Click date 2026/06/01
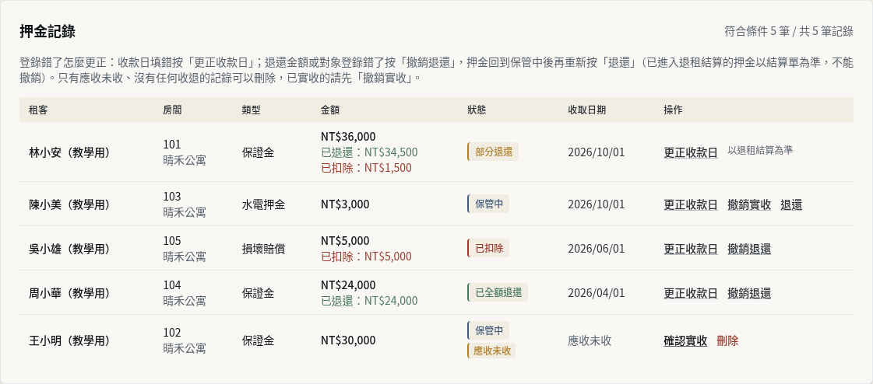 pos(597,249)
